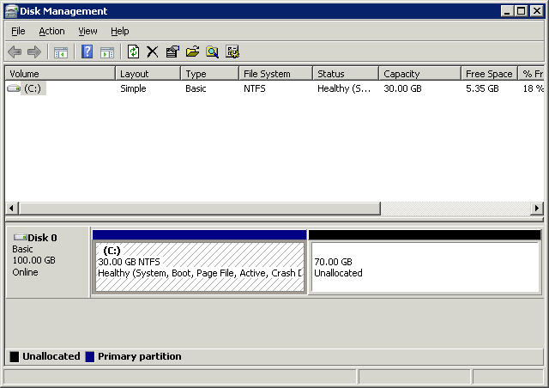The height and width of the screenshot is (388, 549).
Task: Click the Delete (black X) toolbar icon
Action: [x=153, y=52]
